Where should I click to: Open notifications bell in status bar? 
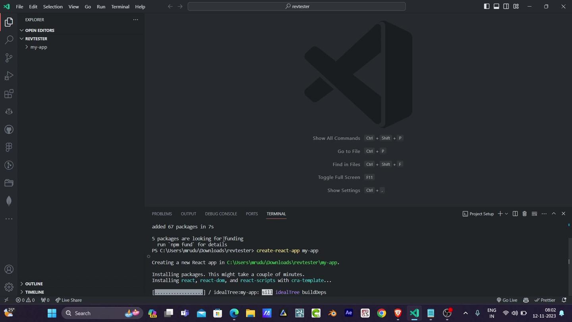564,300
